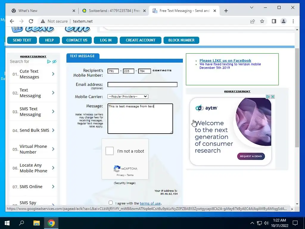Click the reCAPTCHA Privacy link
The image size is (305, 229).
[x=120, y=175]
